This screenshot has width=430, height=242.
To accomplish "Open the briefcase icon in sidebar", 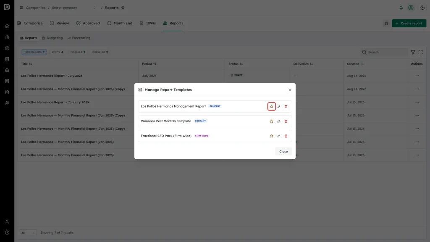I will pyautogui.click(x=7, y=70).
